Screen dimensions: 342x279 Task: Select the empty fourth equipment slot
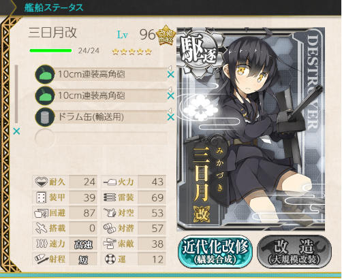[x=101, y=138]
